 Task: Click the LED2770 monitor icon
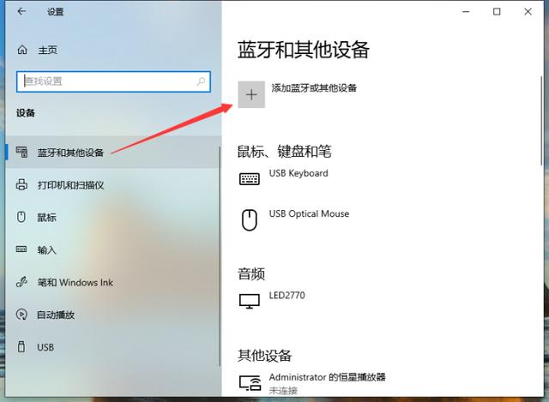[250, 301]
